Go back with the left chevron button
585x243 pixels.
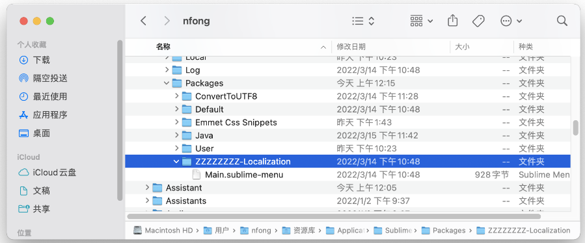pos(143,21)
